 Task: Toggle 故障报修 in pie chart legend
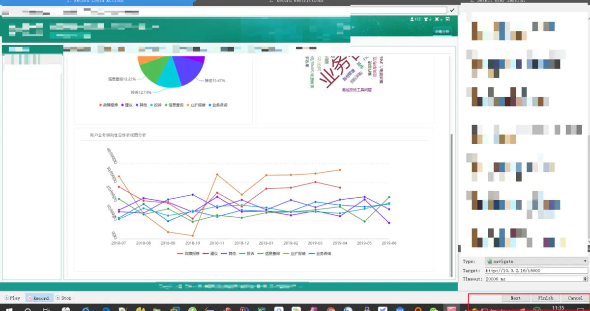tap(110, 105)
